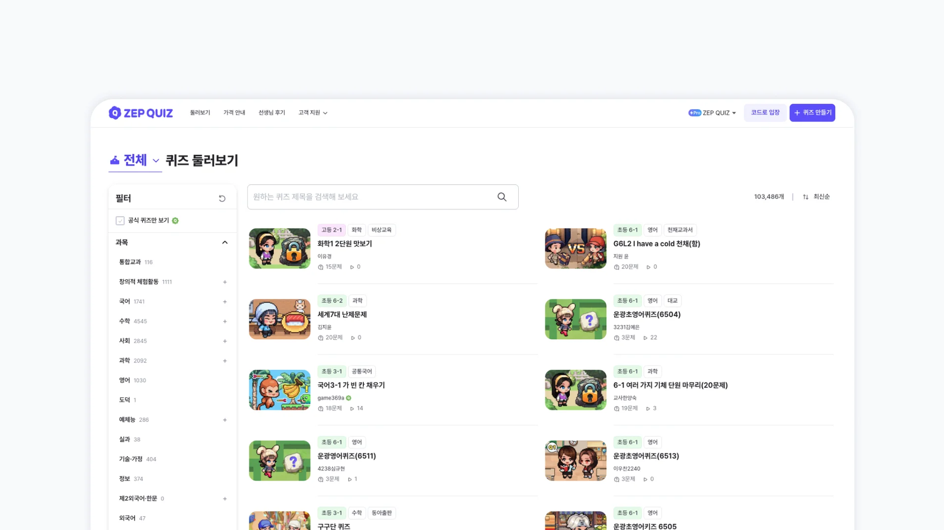The height and width of the screenshot is (530, 944).
Task: Open the quiz 운광초영어퀴즈(6504)
Action: (x=647, y=315)
